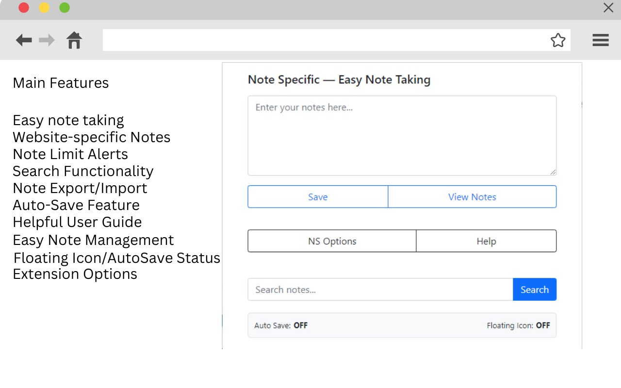The image size is (621, 388).
Task: Click the green maximize dot
Action: point(65,8)
